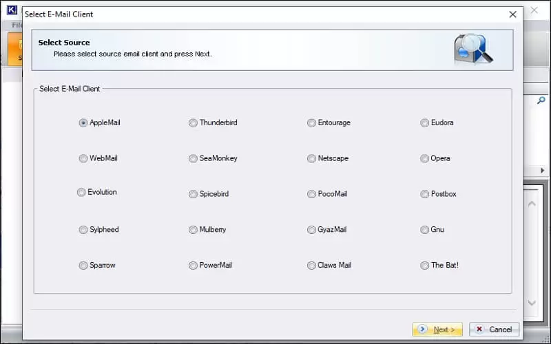Screen dimensions: 551x344
Task: Click the search magnifier icon in background window
Action: tap(541, 100)
